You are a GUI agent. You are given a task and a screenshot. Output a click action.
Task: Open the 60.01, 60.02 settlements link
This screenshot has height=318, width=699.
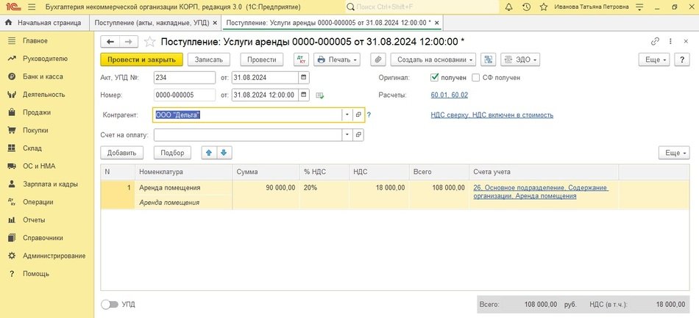click(449, 95)
